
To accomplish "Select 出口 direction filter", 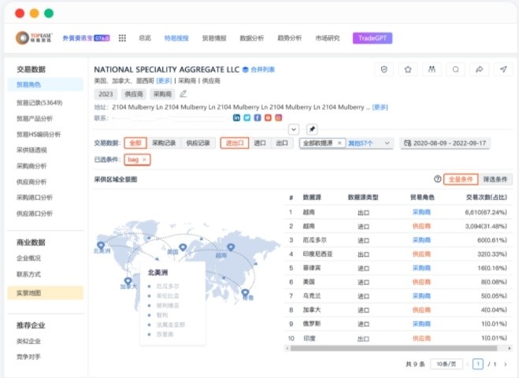I will (282, 143).
